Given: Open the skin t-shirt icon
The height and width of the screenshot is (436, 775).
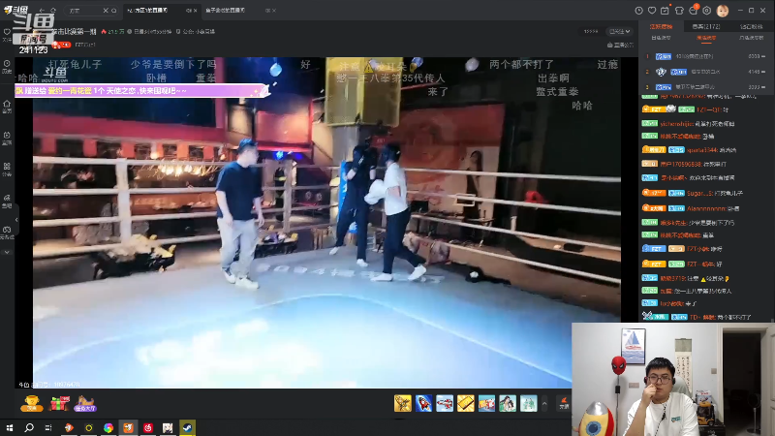Looking at the screenshot, I should coord(679,11).
